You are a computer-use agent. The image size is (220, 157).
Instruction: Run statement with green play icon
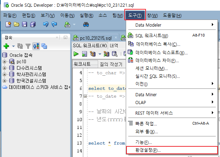[x=76, y=54]
